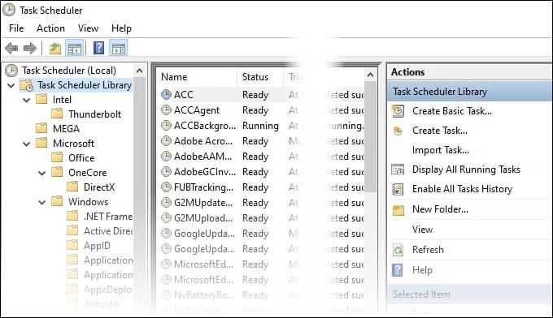Viewport: 553px width, 318px height.
Task: Click Import Task... in Actions pane
Action: 441,150
